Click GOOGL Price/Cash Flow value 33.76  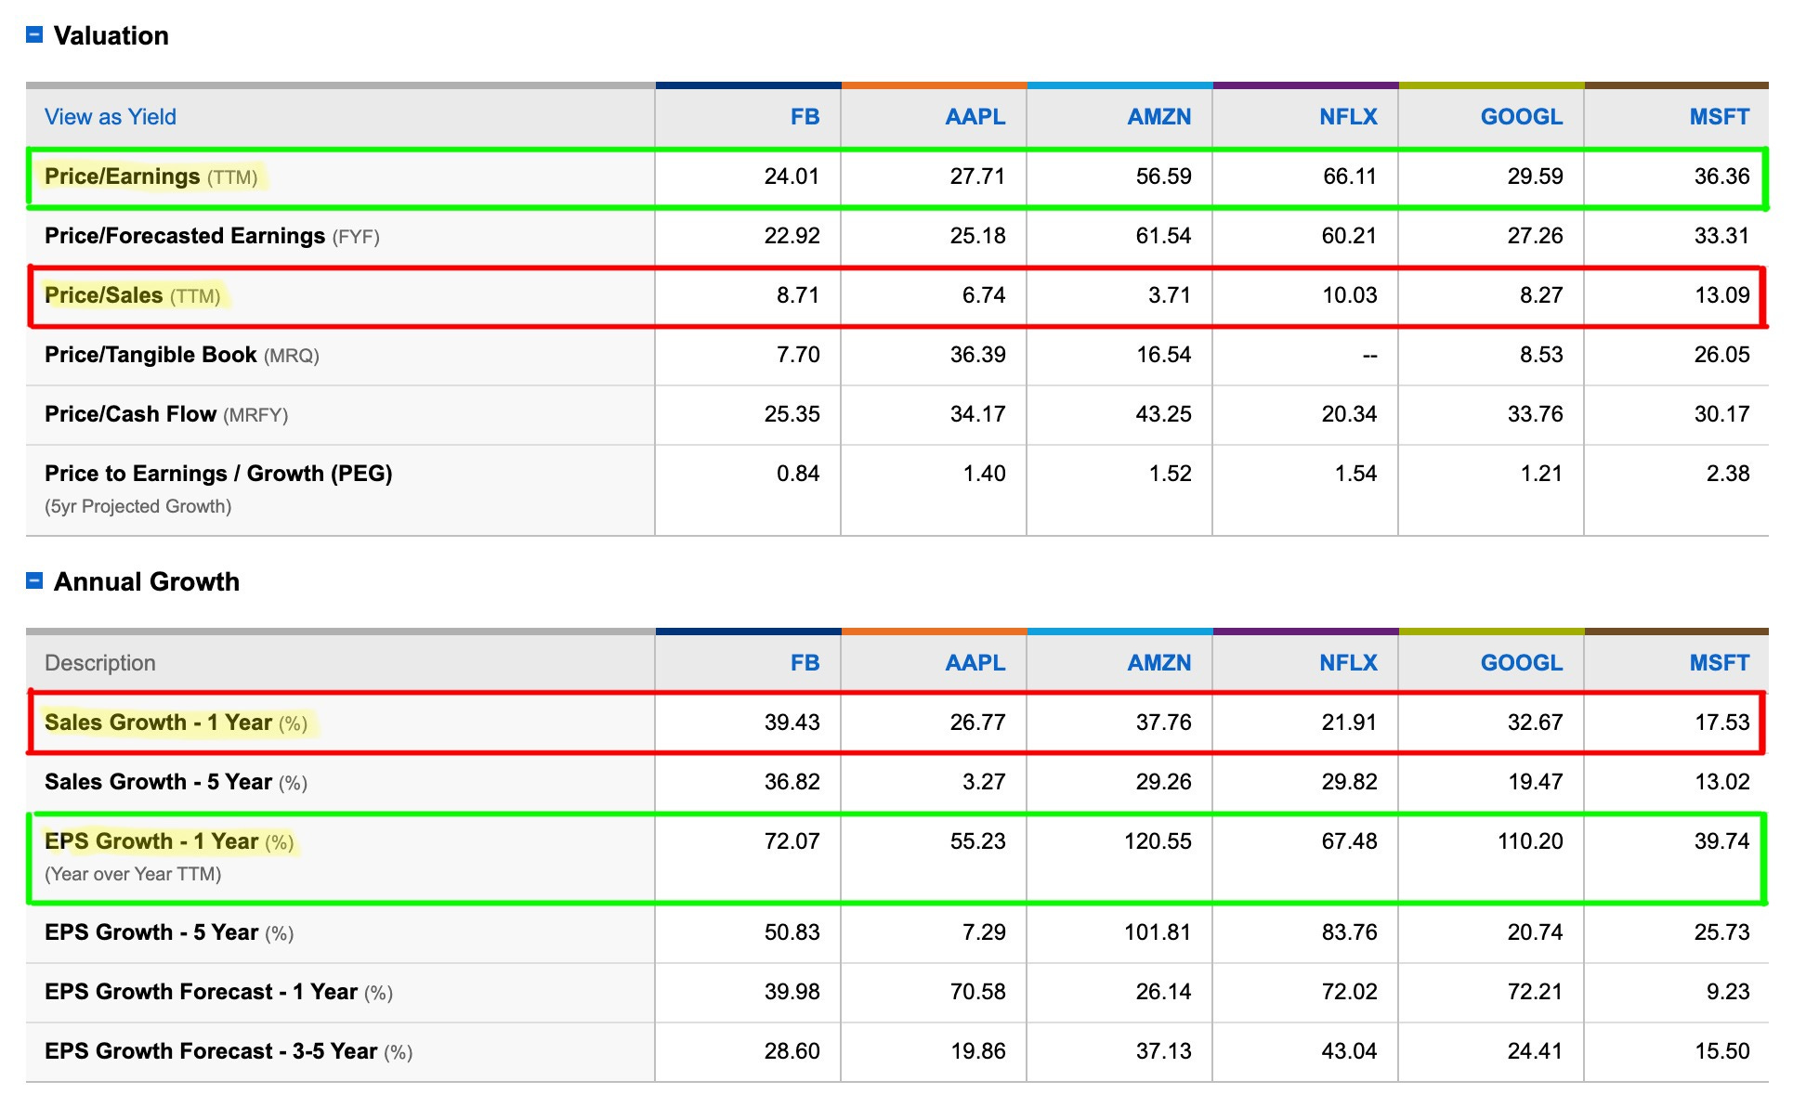[1535, 414]
